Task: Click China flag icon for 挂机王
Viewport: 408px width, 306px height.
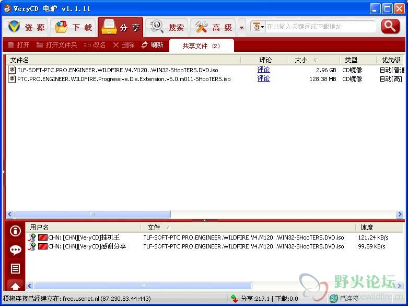Action: point(43,237)
